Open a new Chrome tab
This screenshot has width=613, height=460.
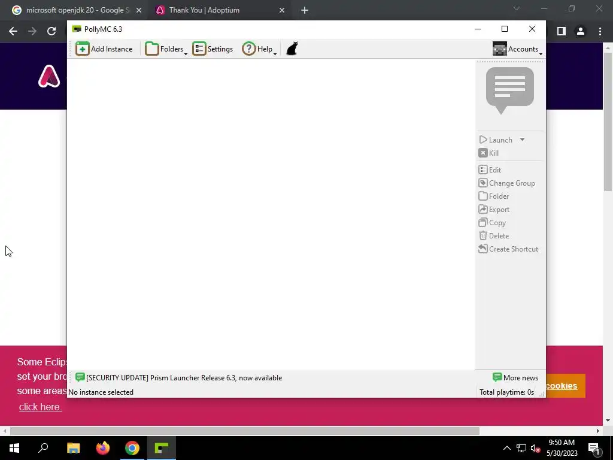pos(305,10)
